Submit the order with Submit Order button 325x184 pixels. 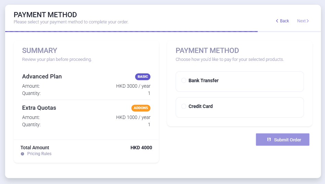coord(282,140)
